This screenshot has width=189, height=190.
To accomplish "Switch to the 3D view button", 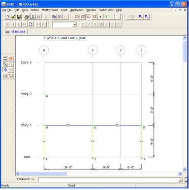I will (77, 17).
